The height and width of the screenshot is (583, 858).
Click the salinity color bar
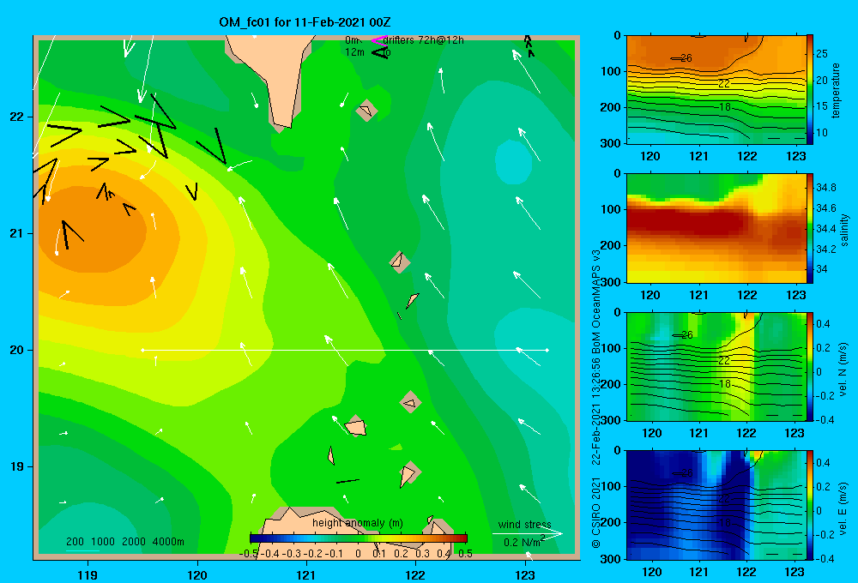pos(810,228)
